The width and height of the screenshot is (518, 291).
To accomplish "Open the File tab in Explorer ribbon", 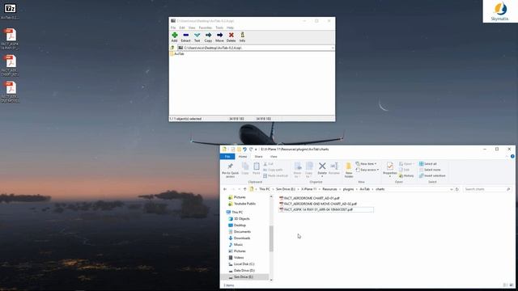I will click(x=227, y=156).
